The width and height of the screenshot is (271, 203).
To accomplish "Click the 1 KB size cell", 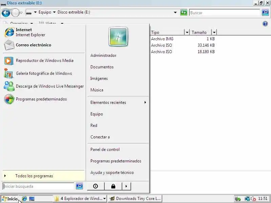I will tap(210, 39).
